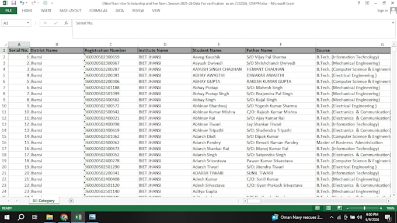Switch to Normal view in status bar

317,208
